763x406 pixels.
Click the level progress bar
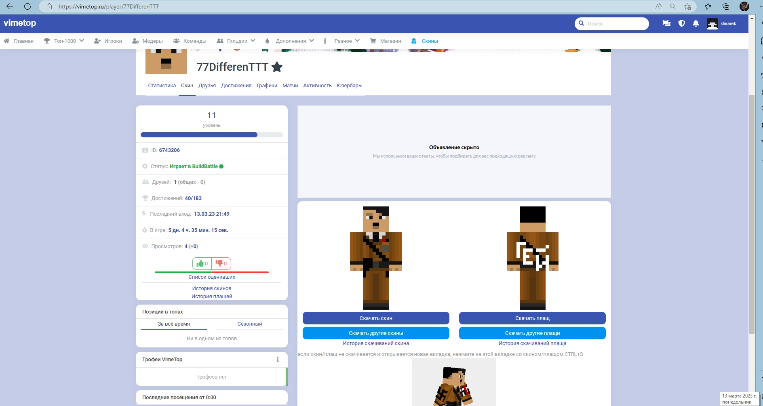tap(211, 135)
